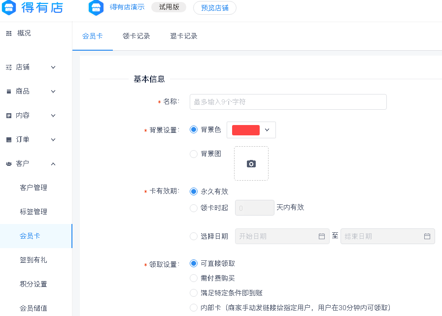Click the 得有店演示 store avatar icon
This screenshot has height=316, width=442.
96,7
